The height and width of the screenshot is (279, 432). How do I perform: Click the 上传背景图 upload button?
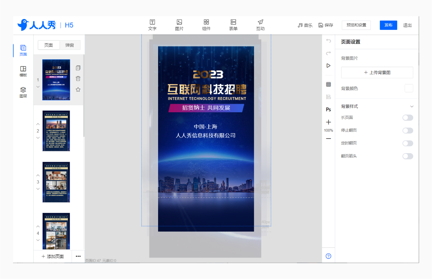click(x=377, y=72)
